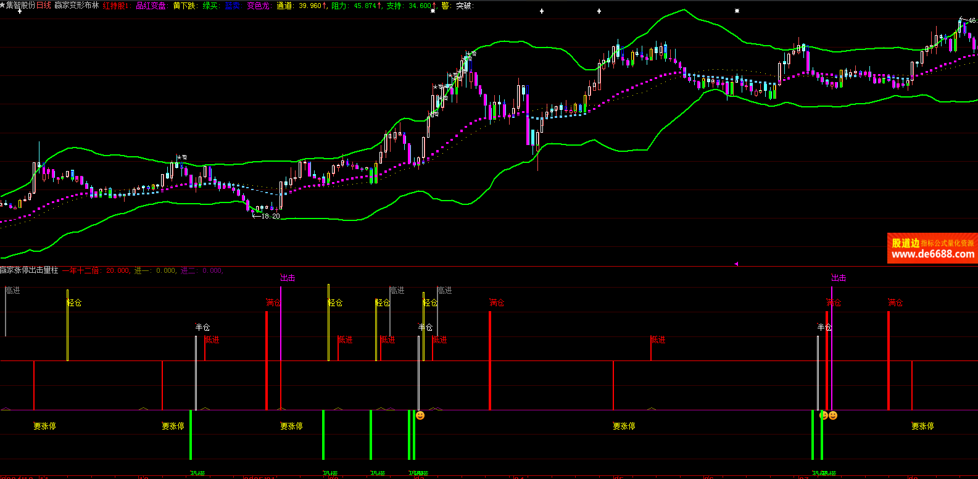Click the magenta 出击 signal label on left
Screen dimensions: 978x479
(288, 278)
